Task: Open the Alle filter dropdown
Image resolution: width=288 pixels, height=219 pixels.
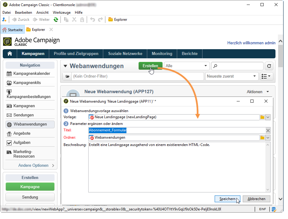Action: click(x=187, y=66)
